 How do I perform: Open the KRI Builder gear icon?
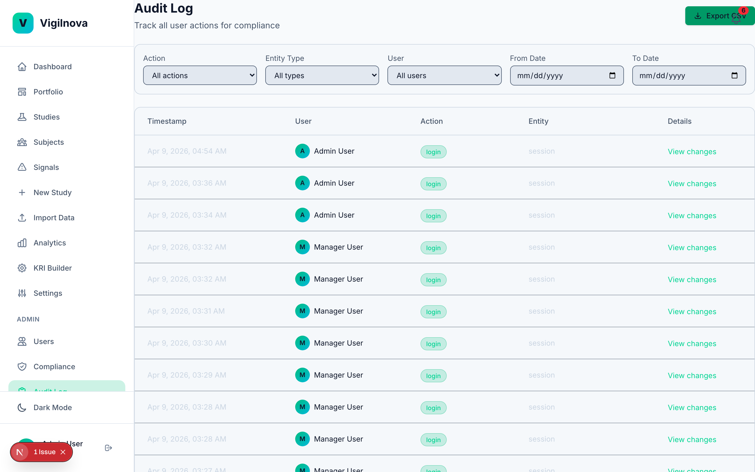point(22,268)
